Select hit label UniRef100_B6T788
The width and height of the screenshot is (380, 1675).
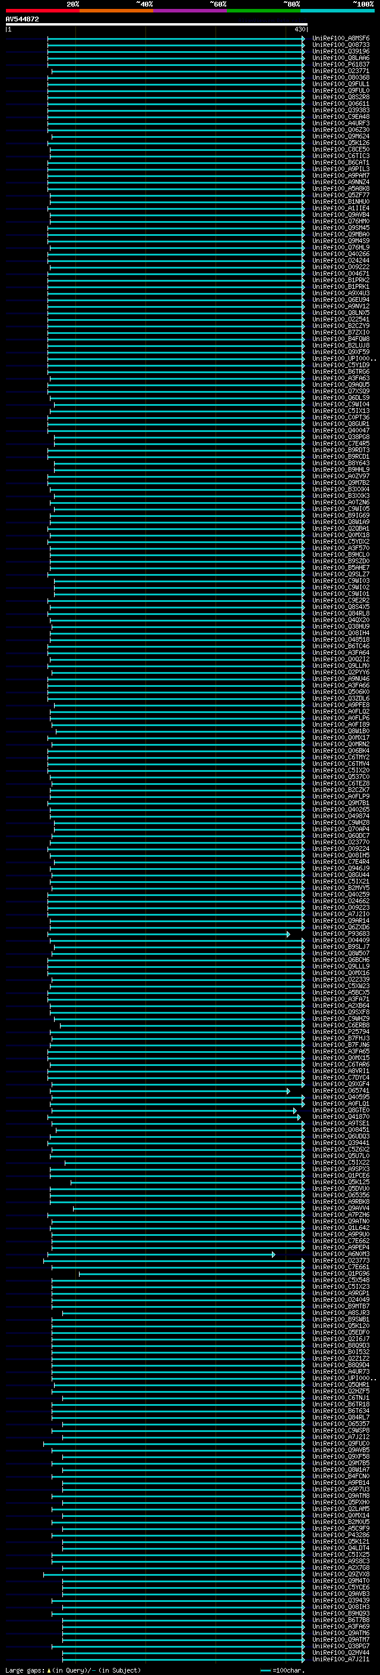pos(340,1620)
